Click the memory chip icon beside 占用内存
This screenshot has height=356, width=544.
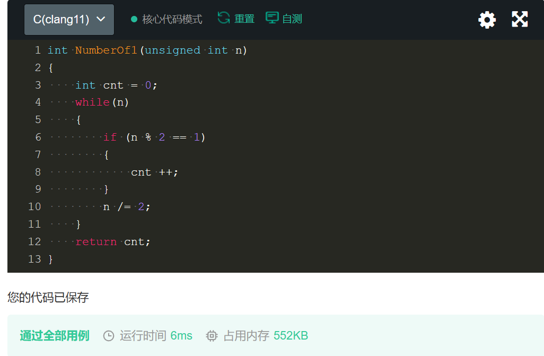(212, 336)
